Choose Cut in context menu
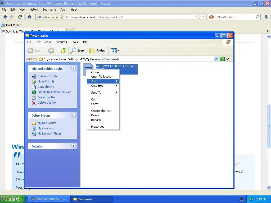 click(x=103, y=99)
